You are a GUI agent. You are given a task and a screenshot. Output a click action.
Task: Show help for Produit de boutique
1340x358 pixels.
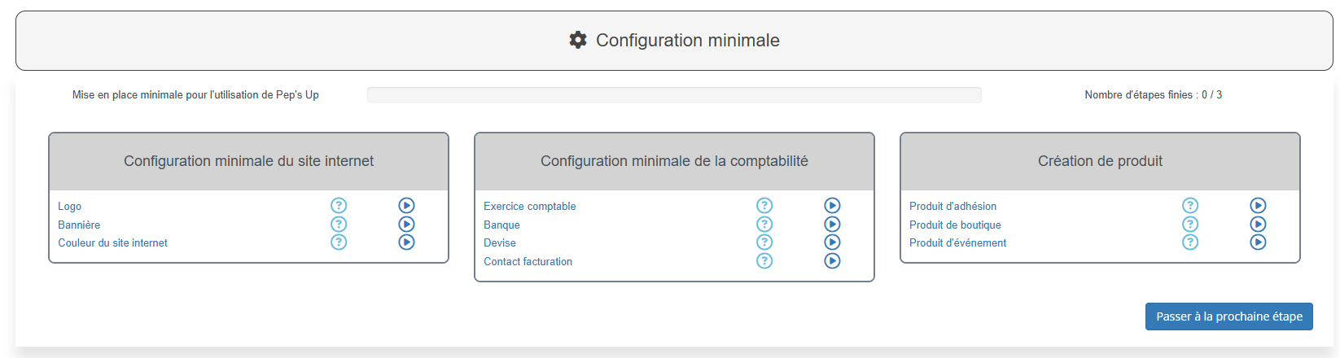pos(1190,224)
